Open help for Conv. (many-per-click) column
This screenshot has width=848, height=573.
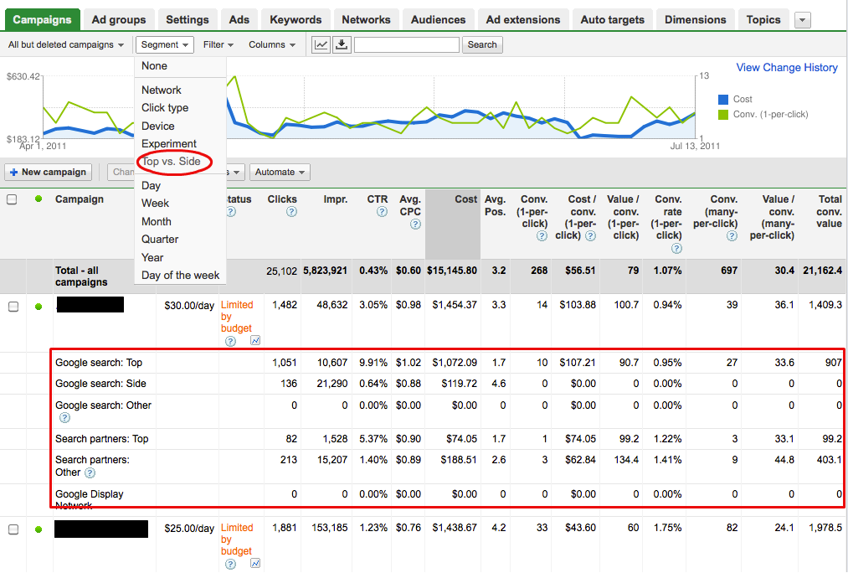click(x=732, y=236)
